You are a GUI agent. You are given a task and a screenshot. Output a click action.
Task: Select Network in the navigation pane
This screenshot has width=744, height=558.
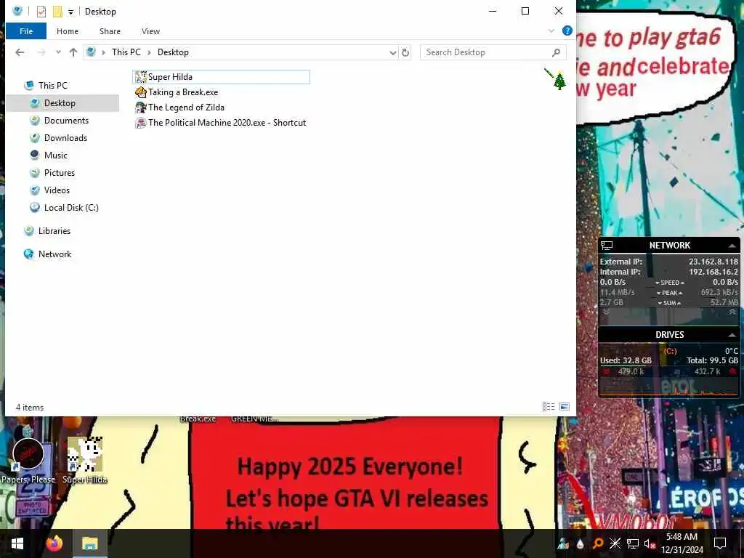pyautogui.click(x=54, y=254)
